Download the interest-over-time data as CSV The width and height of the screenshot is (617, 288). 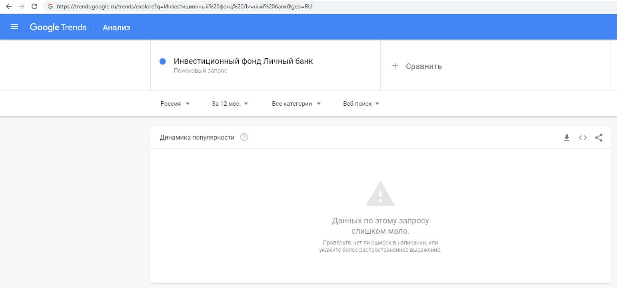[x=567, y=138]
